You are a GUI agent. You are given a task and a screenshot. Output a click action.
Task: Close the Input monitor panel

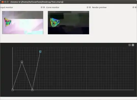click(44, 7)
